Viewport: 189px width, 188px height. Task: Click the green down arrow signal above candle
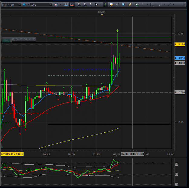(117, 31)
